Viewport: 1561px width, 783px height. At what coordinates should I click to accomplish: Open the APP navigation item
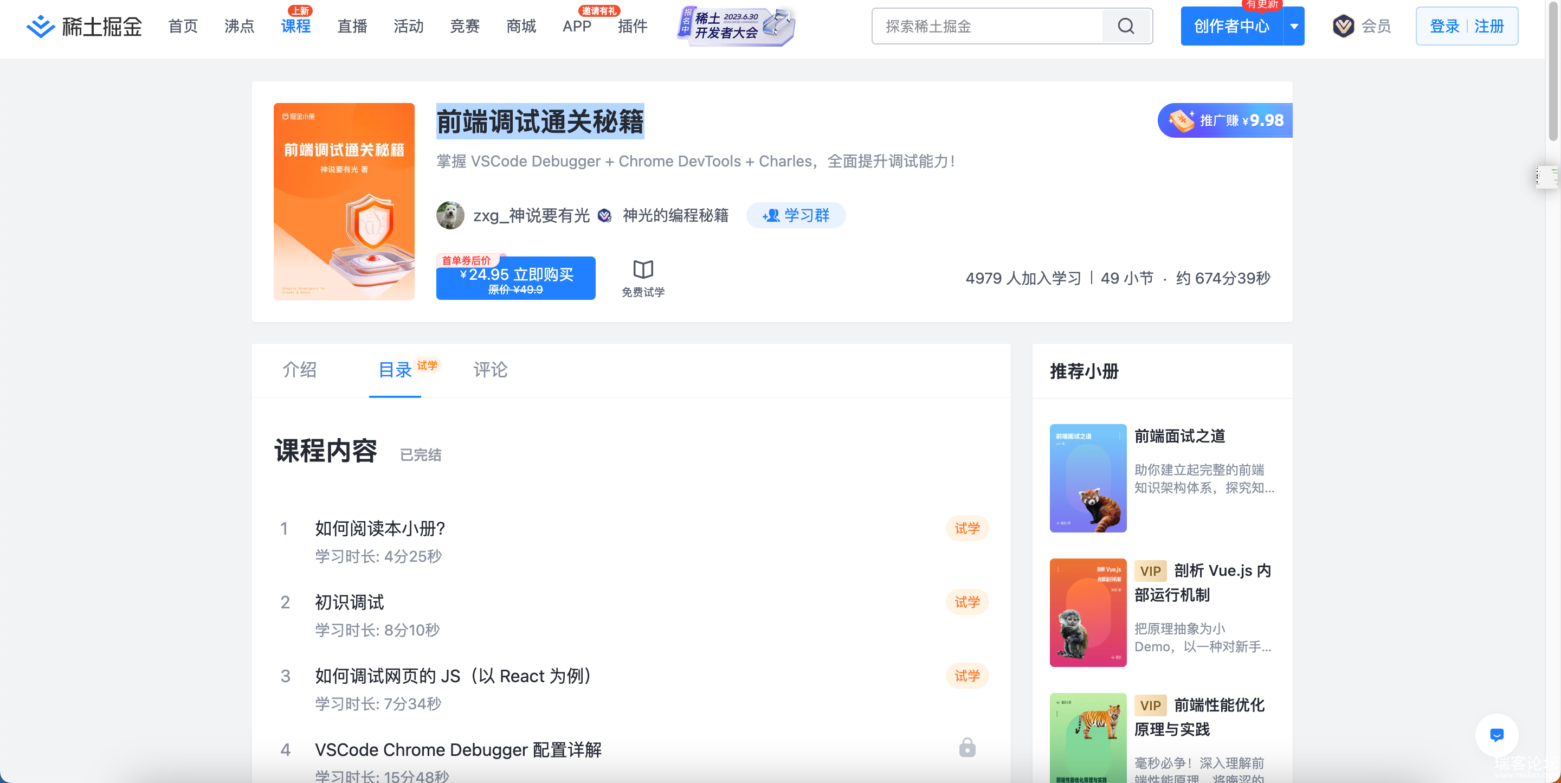tap(577, 26)
